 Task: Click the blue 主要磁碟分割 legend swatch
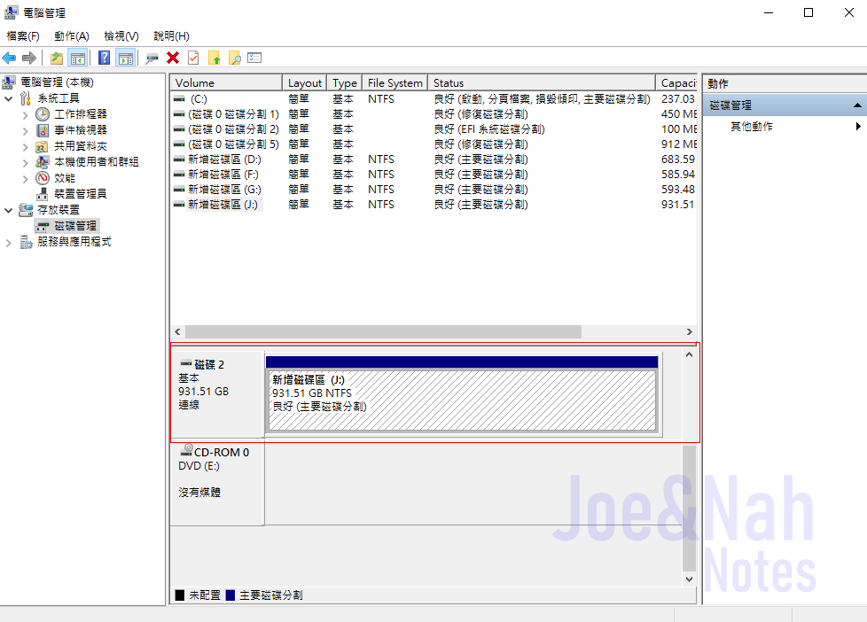[230, 595]
